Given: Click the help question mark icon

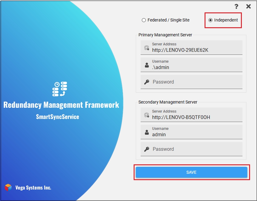Looking at the screenshot, I should tap(236, 6).
